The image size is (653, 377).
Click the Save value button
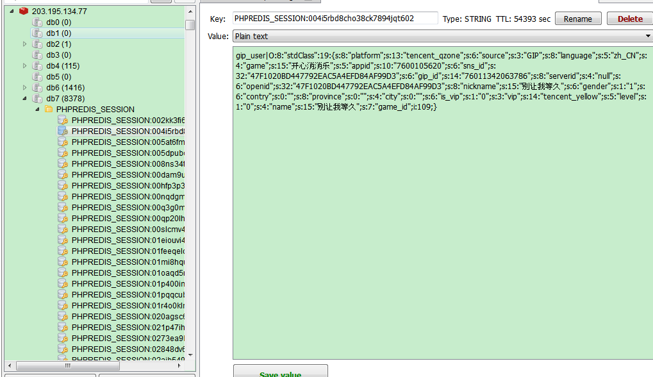[x=280, y=372]
